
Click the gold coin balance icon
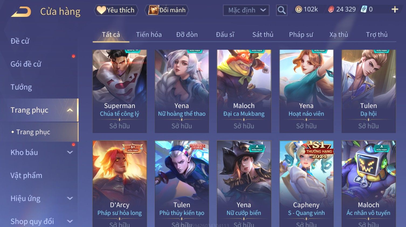[x=298, y=9]
